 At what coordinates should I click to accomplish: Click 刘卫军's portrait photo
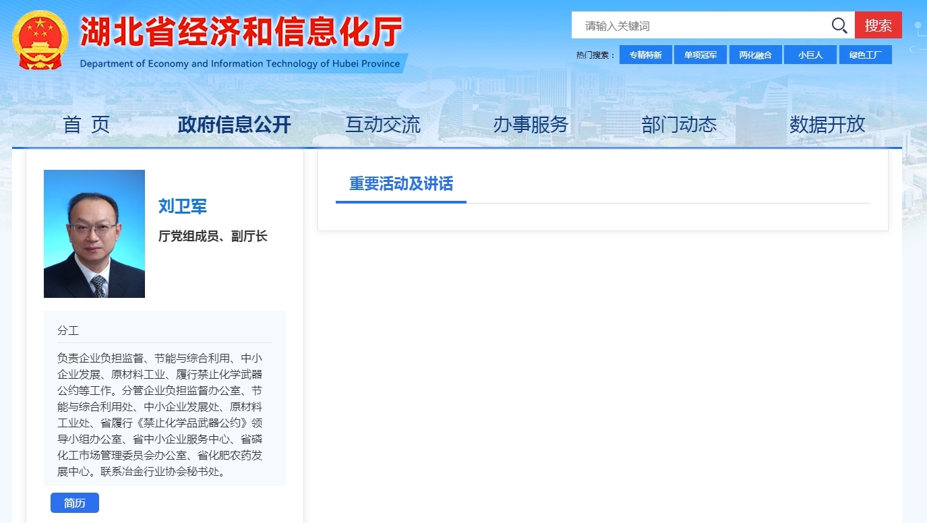point(94,233)
